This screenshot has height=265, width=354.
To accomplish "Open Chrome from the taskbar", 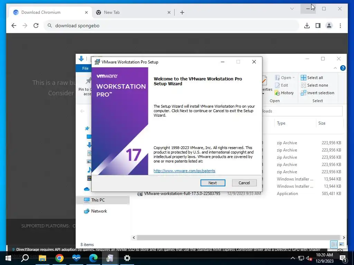I will [59, 258].
